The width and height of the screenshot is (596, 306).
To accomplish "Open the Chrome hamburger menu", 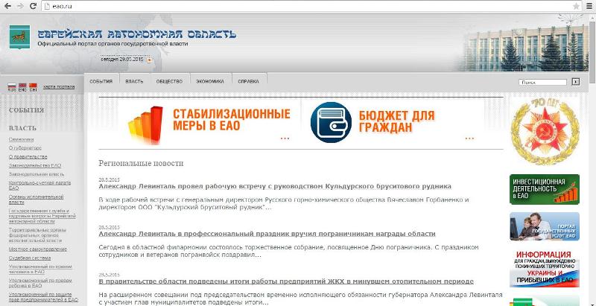I will 589,6.
